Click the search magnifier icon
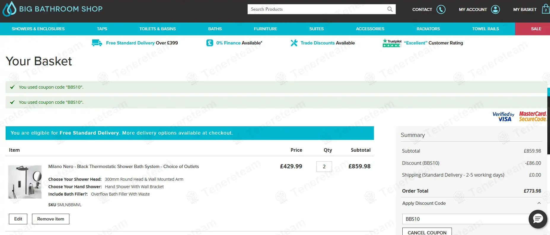 (x=390, y=9)
